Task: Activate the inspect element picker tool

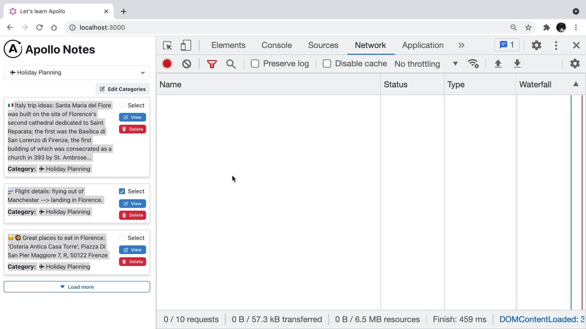Action: click(168, 45)
